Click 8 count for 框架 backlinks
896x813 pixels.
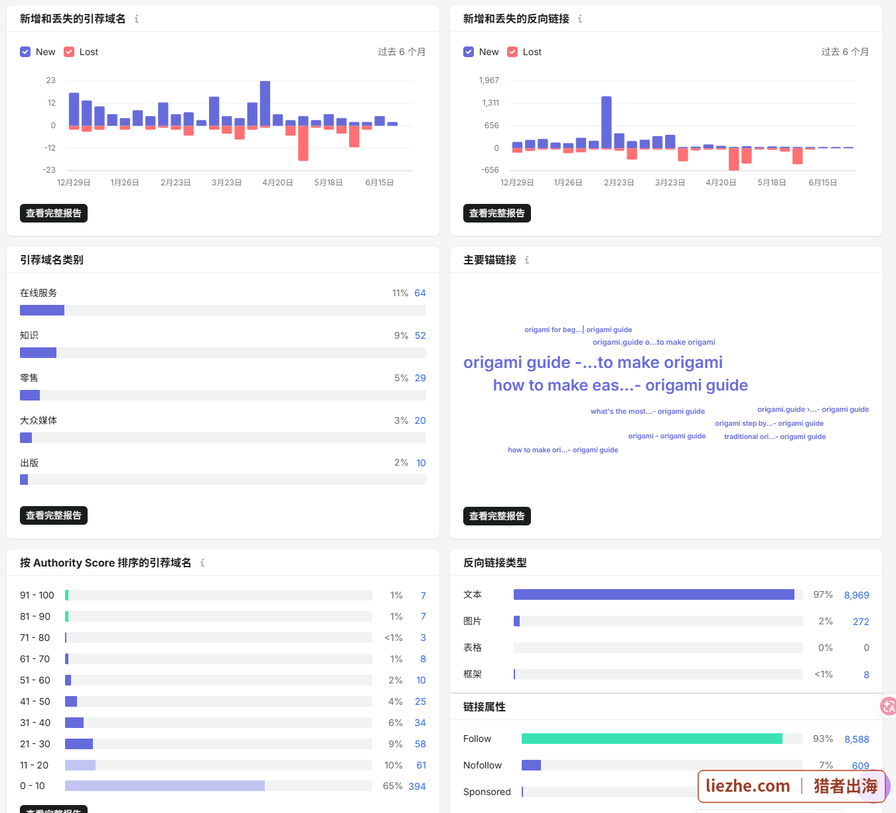point(866,675)
